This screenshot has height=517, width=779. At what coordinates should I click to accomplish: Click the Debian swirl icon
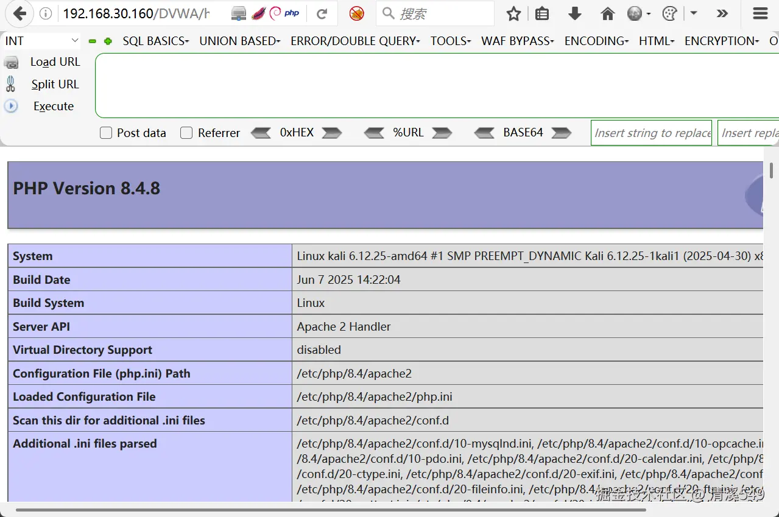275,13
